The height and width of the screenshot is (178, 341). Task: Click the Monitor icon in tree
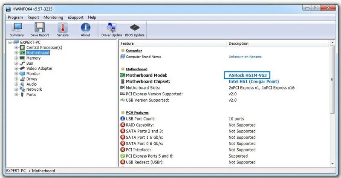22,74
